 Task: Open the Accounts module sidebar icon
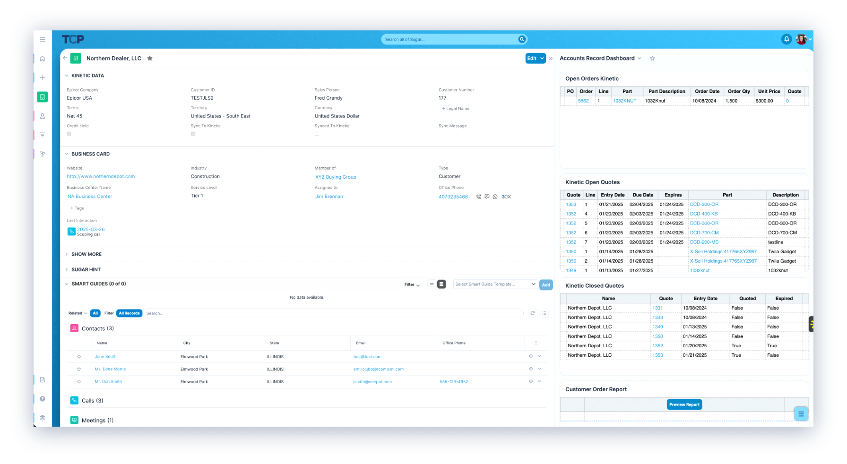(x=43, y=97)
